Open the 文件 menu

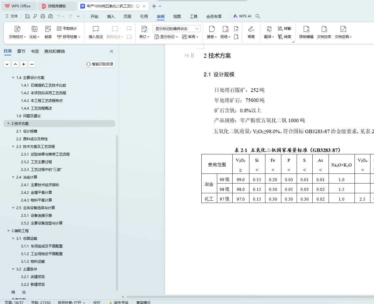click(12, 16)
